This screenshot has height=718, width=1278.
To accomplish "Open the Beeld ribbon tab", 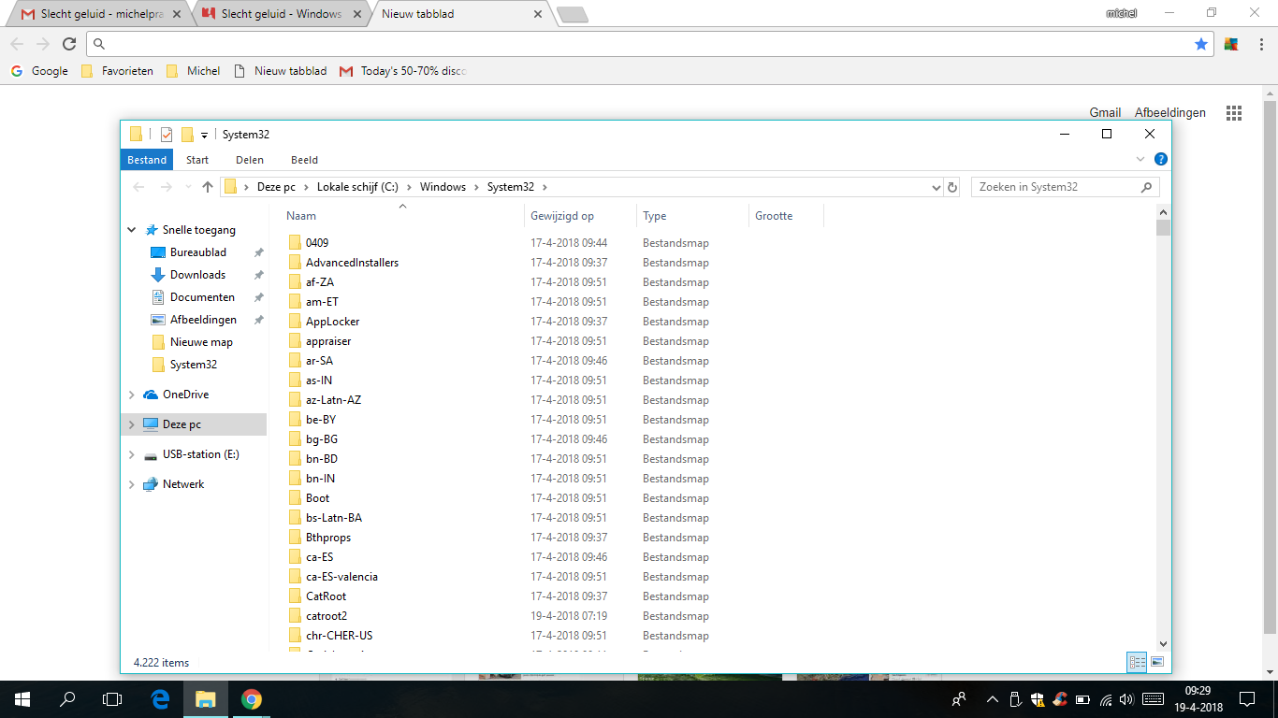I will 304,160.
